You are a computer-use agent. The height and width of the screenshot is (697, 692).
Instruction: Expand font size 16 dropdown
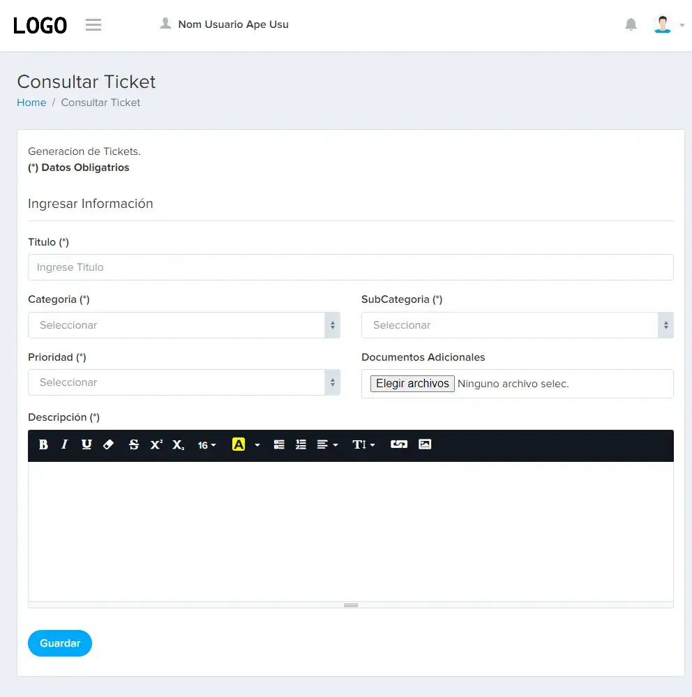(x=206, y=445)
